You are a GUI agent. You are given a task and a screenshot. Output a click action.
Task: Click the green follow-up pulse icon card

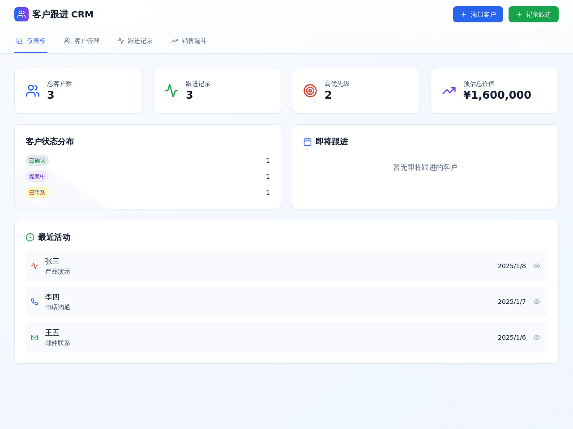(171, 91)
